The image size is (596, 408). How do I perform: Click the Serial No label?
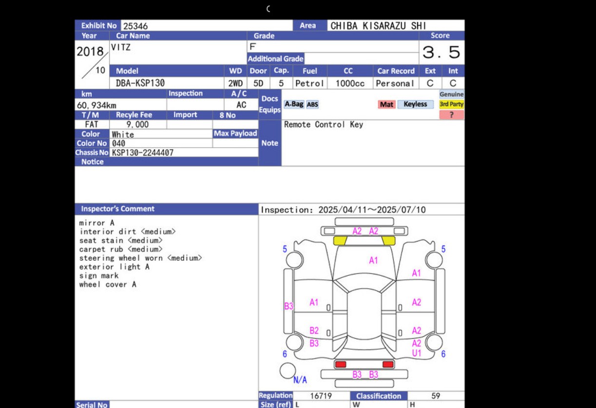92,405
